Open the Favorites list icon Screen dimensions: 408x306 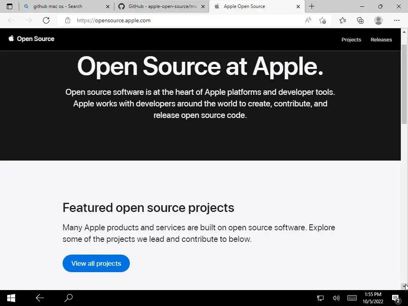tap(343, 20)
